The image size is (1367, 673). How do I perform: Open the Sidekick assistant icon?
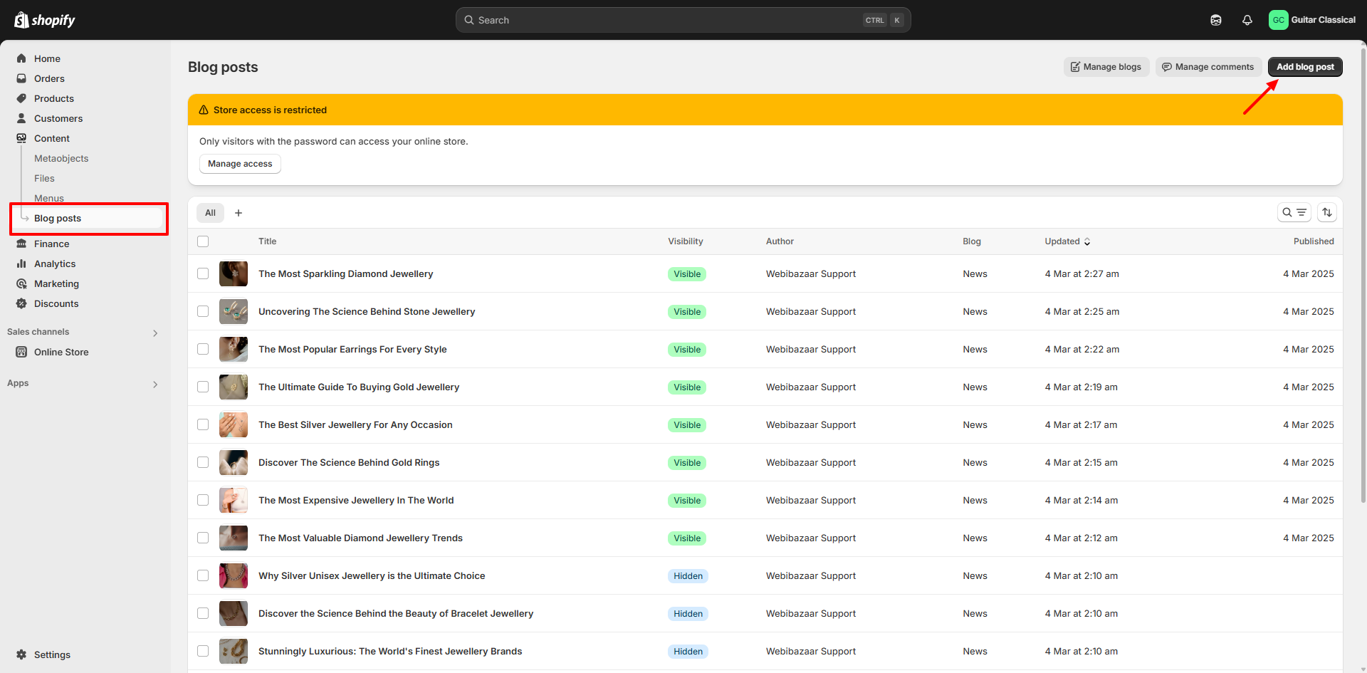(1215, 20)
